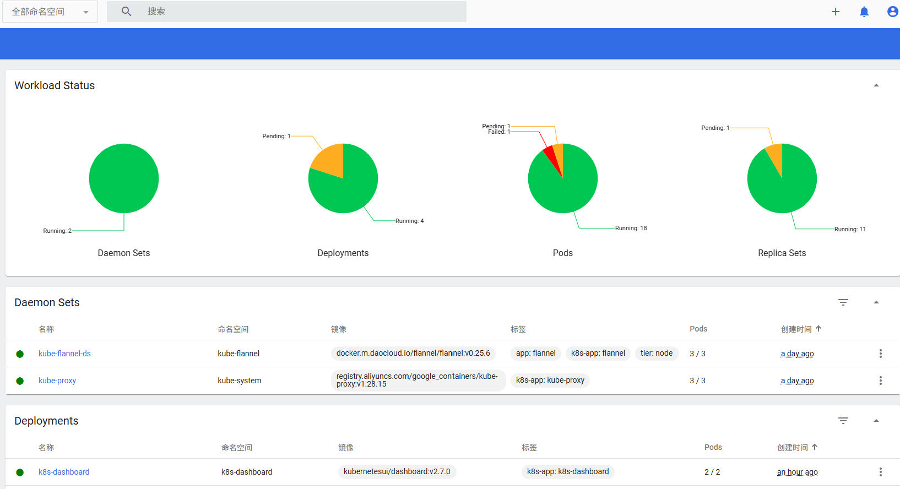
Task: Click the 'Running: 11' Replica Sets label
Action: 850,229
